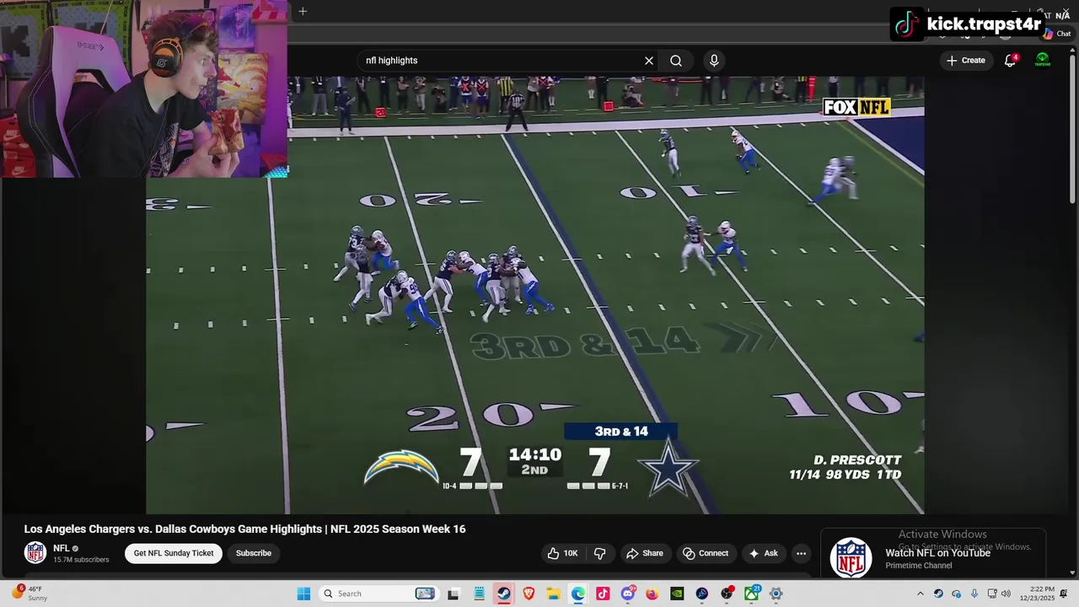Click the NFL channel name link

[x=62, y=548]
